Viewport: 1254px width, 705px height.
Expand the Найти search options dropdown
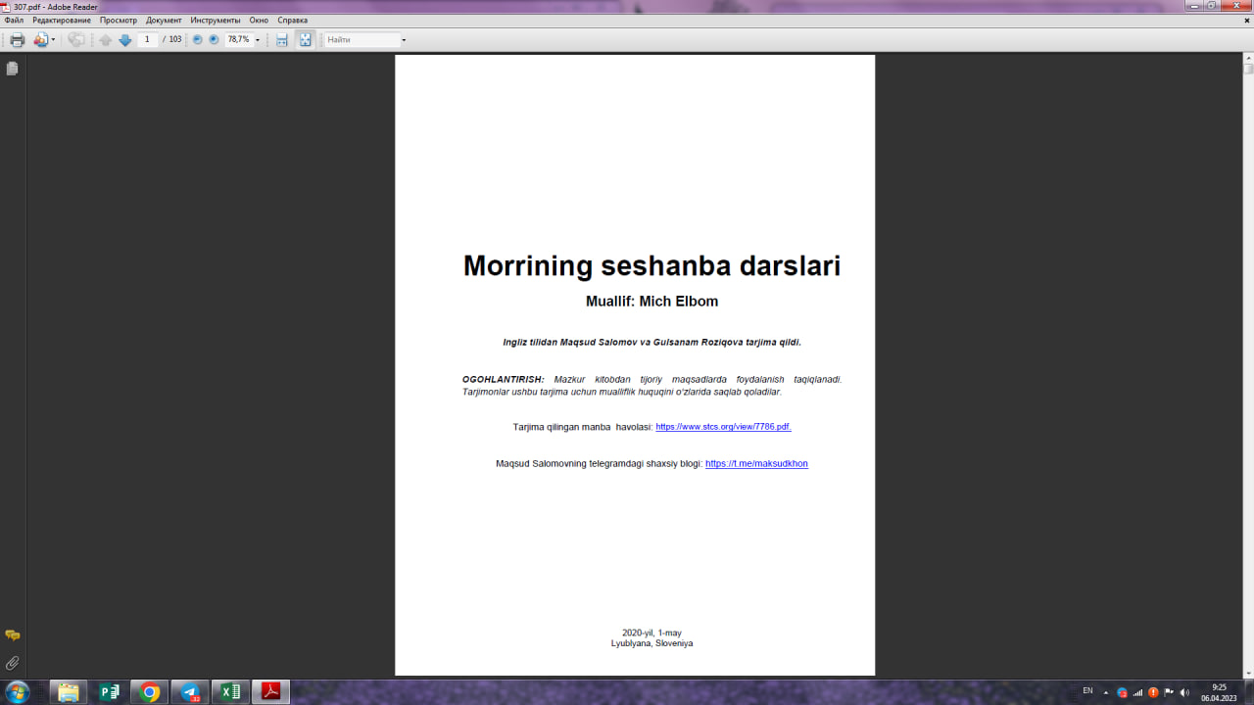pos(406,39)
